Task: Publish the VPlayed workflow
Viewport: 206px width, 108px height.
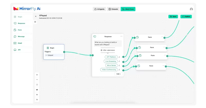Action: (186, 17)
